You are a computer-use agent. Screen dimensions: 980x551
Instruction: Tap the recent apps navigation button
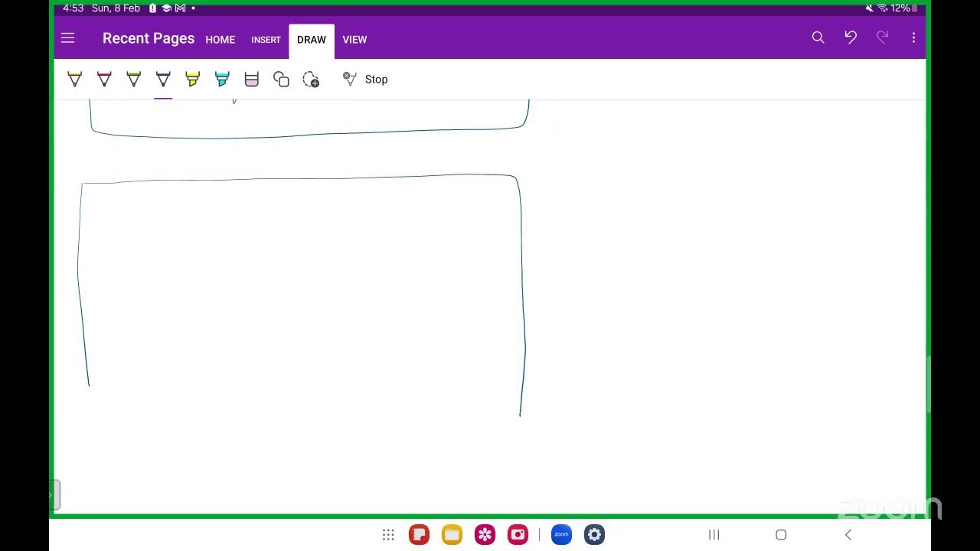click(714, 535)
